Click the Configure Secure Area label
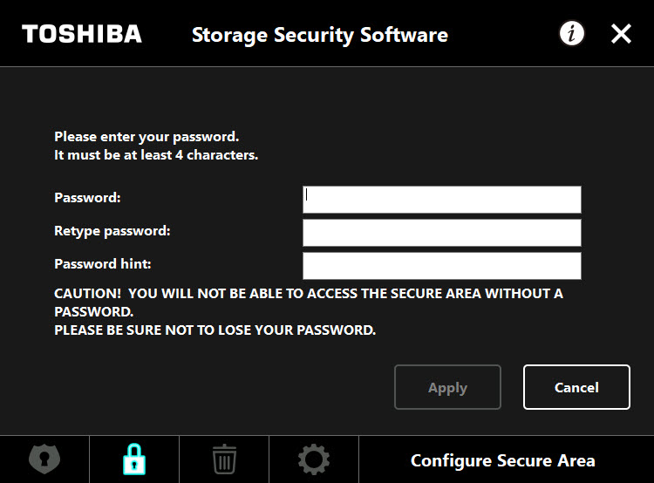The width and height of the screenshot is (654, 483). (x=502, y=460)
